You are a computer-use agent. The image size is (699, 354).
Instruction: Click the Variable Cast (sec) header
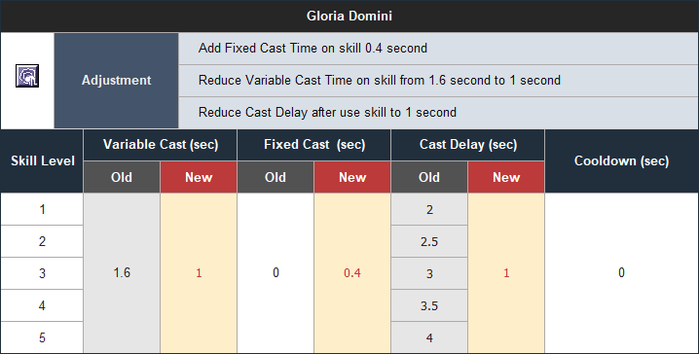(161, 145)
